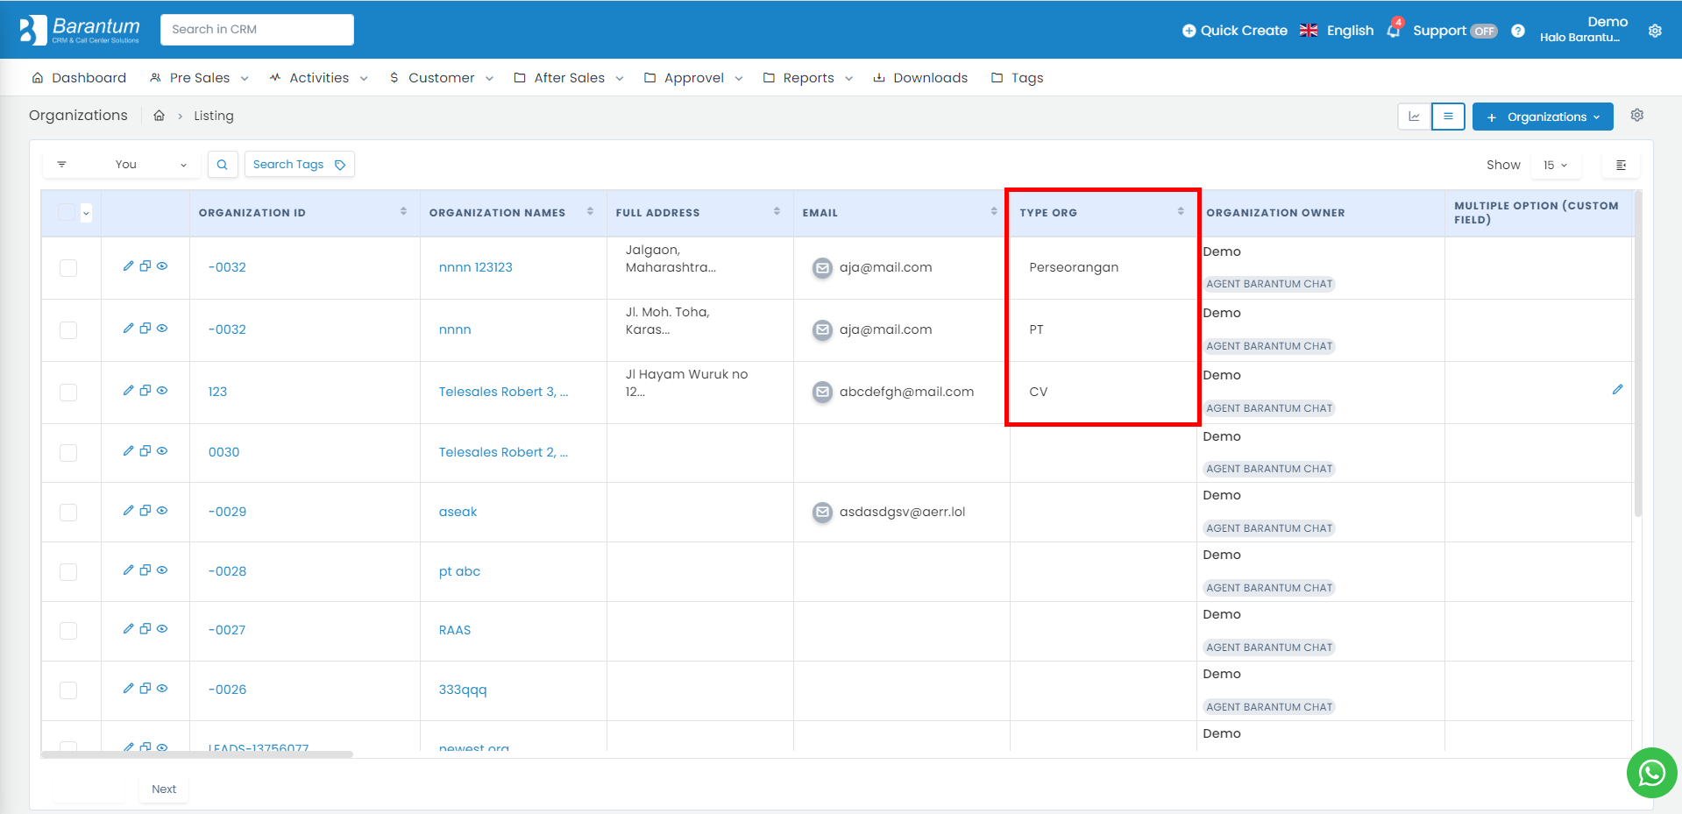Viewport: 1682px width, 814px height.
Task: Click duplicate icon for organization 0030
Action: 145,451
